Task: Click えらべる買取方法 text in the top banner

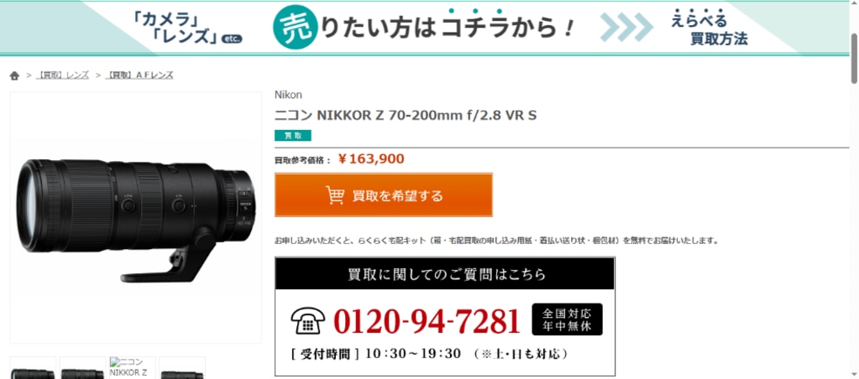Action: (711, 29)
